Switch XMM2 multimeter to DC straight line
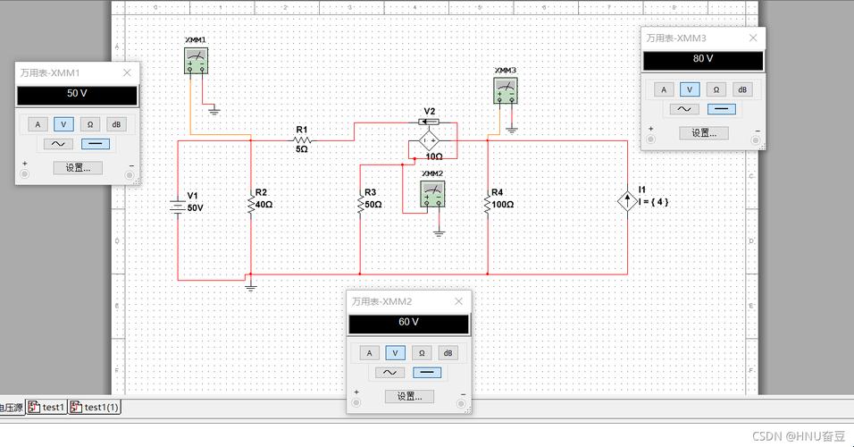This screenshot has width=854, height=447. coord(427,372)
